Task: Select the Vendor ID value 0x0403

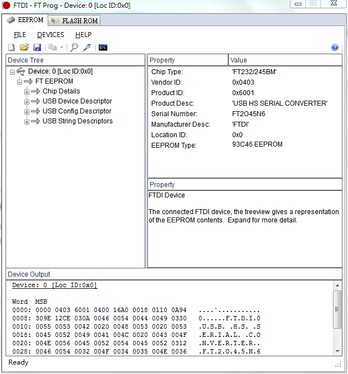Action: 243,82
